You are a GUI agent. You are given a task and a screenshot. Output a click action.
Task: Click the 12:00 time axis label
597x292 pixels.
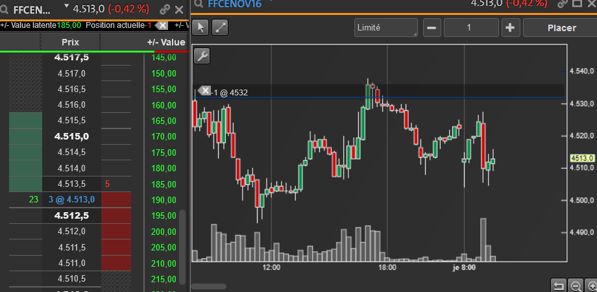(271, 267)
